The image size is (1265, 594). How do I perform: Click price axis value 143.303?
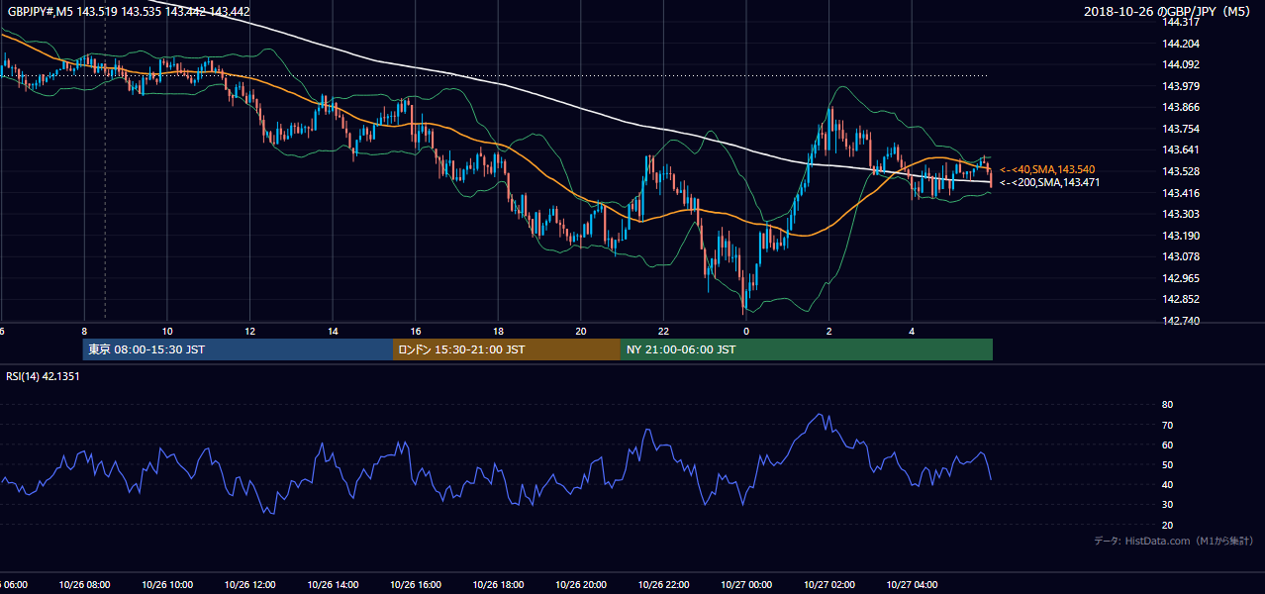point(1181,214)
